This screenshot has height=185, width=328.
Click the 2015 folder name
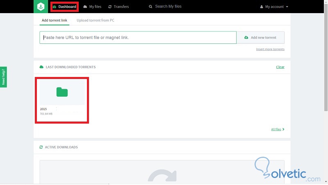tap(43, 109)
